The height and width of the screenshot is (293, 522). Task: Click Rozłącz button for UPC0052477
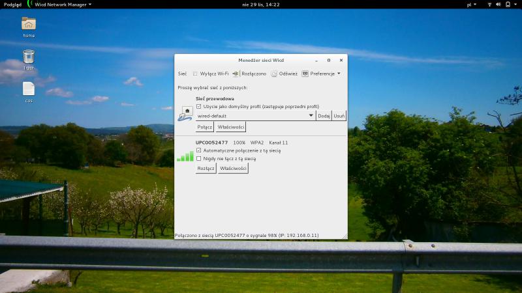click(206, 169)
